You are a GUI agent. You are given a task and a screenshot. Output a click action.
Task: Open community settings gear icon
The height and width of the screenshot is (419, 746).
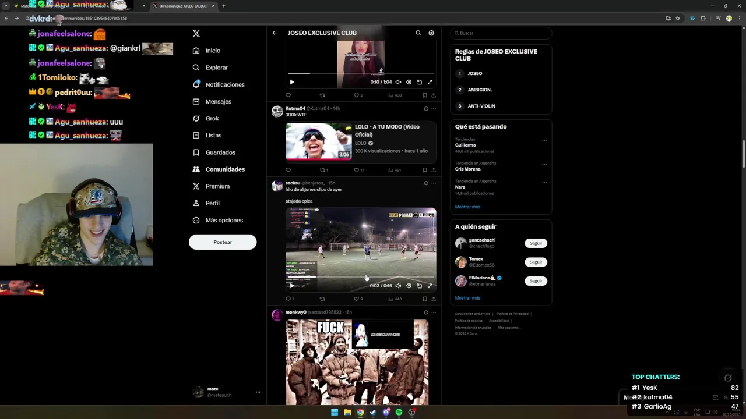[x=431, y=33]
